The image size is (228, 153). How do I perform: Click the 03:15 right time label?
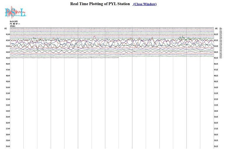(216, 46)
